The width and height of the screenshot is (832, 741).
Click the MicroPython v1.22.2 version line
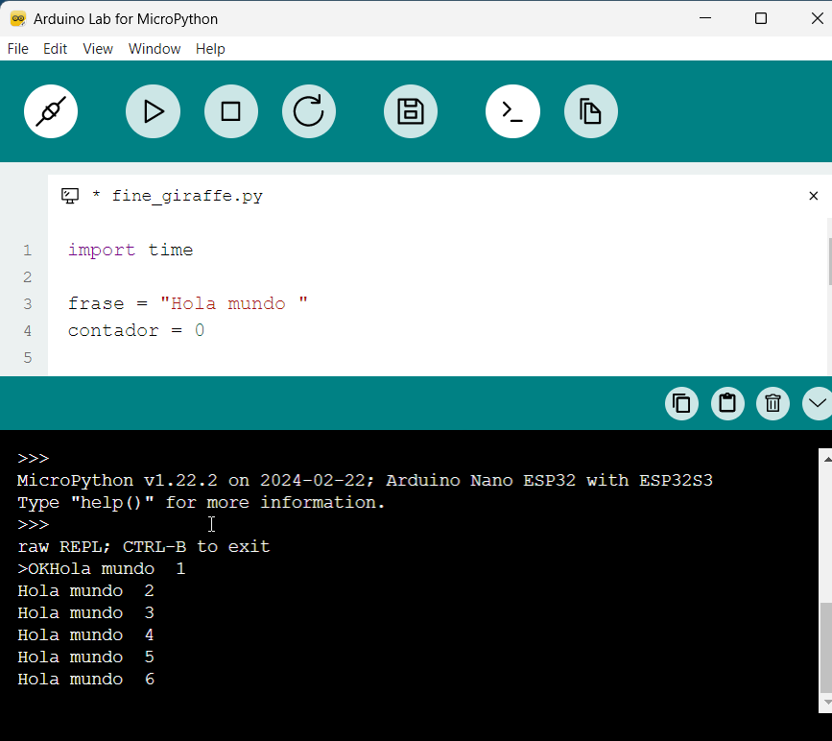(365, 480)
